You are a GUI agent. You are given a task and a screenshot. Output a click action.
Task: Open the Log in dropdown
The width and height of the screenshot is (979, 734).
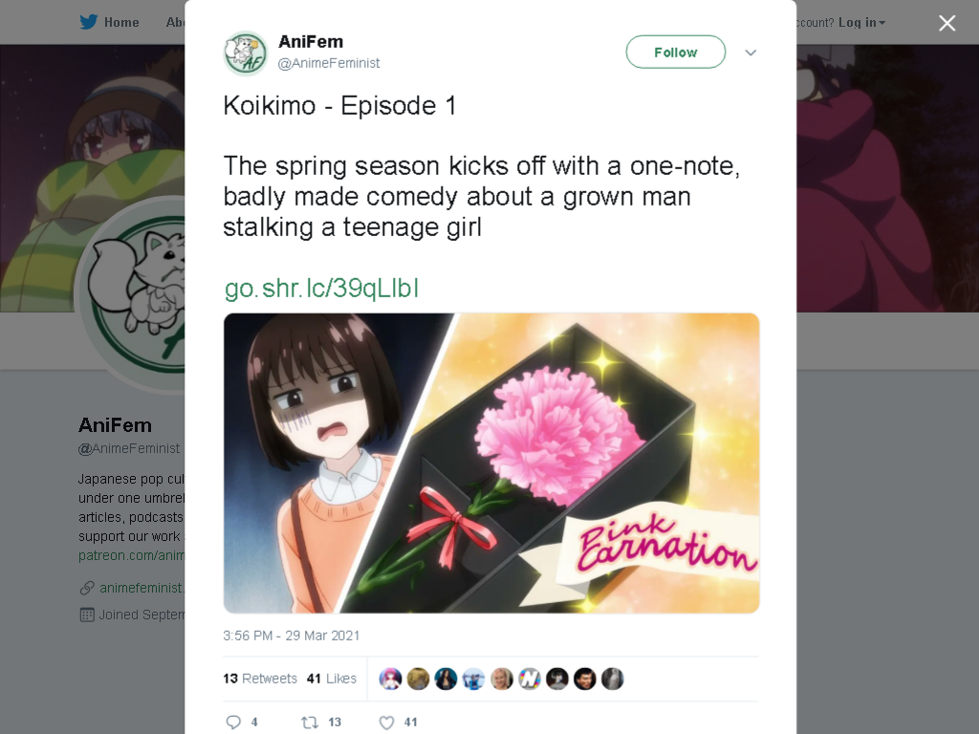pos(861,23)
